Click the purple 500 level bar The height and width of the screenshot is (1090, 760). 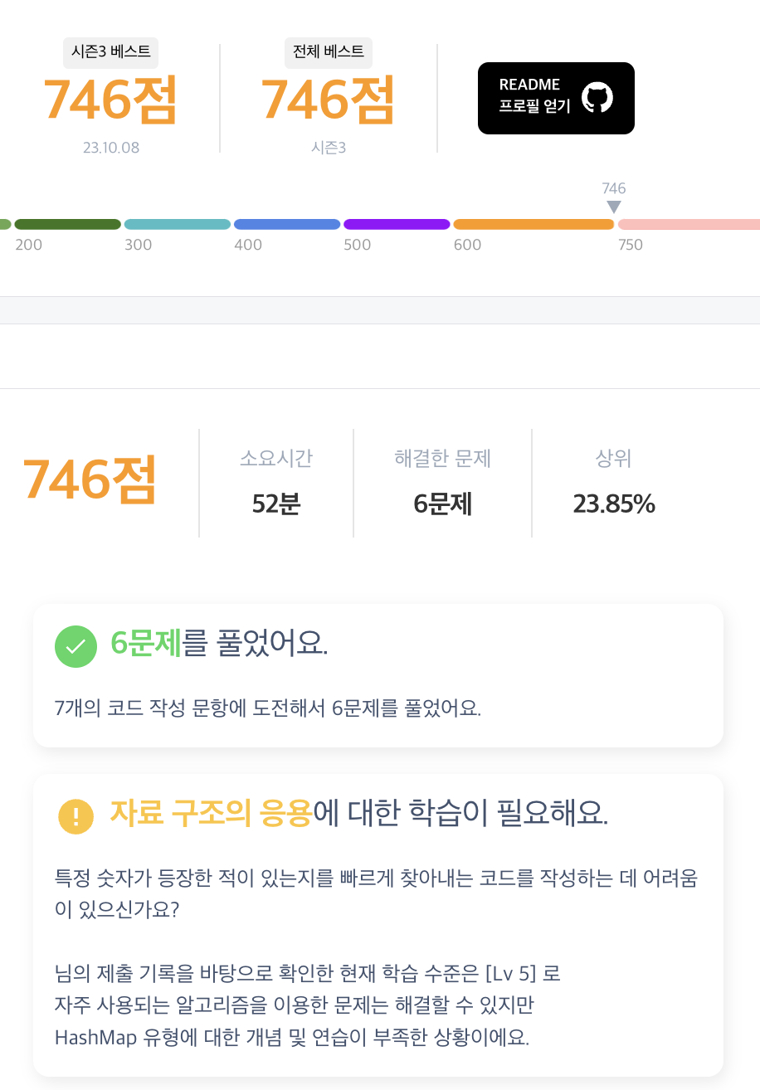[397, 224]
